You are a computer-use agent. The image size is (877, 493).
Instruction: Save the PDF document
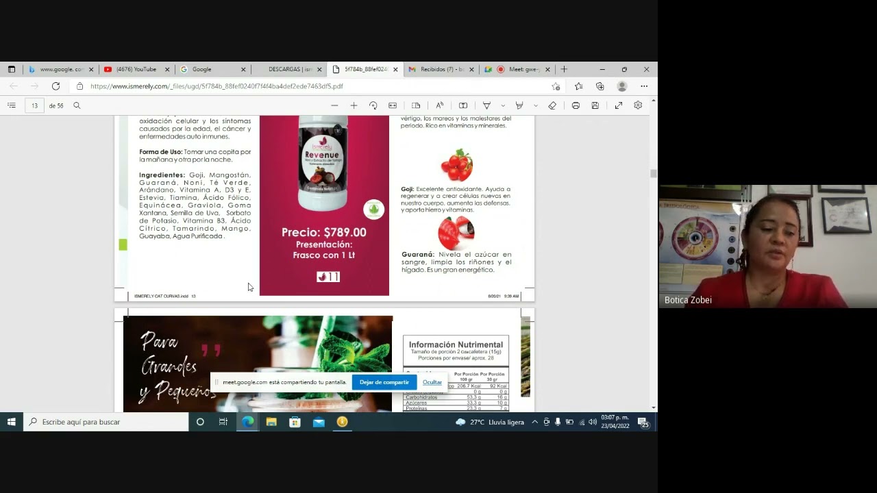click(595, 105)
